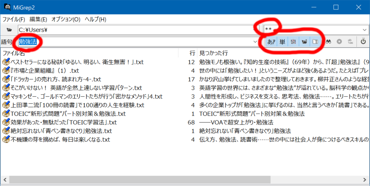Toggle the あア fuzzy character matching button
The image size is (370, 186).
[x=271, y=42]
